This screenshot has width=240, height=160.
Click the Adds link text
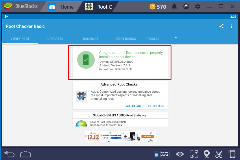coord(95,92)
